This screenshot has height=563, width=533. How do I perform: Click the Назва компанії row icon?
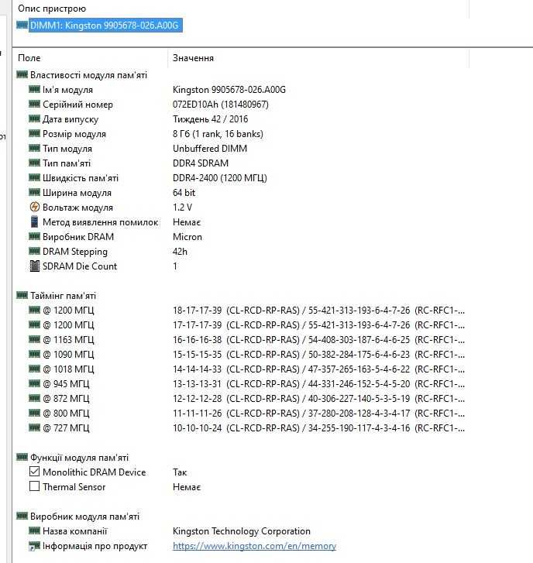coord(35,530)
